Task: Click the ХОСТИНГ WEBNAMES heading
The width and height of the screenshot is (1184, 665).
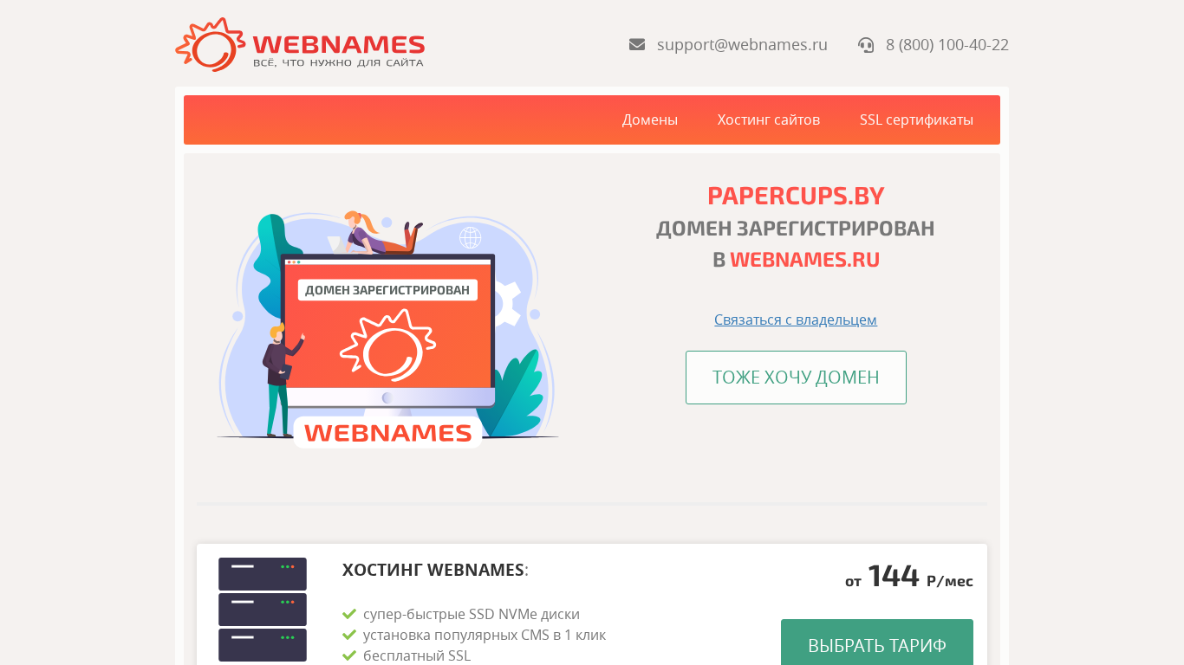Action: 433,570
